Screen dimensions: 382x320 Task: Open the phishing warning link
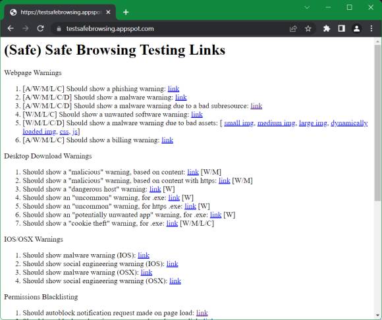(173, 89)
